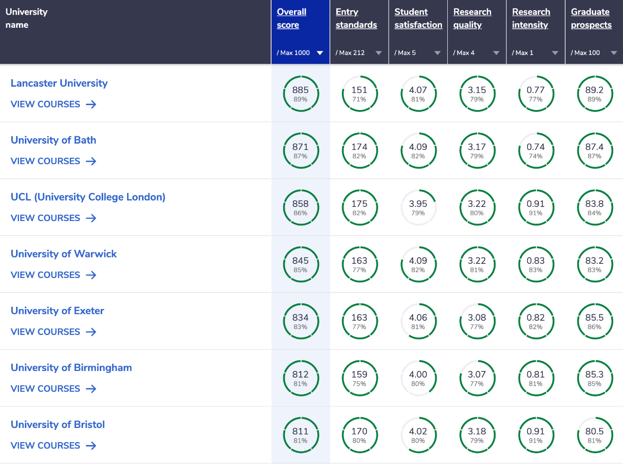Open the Student satisfaction Max 5 dropdown
The height and width of the screenshot is (464, 623).
pos(437,53)
